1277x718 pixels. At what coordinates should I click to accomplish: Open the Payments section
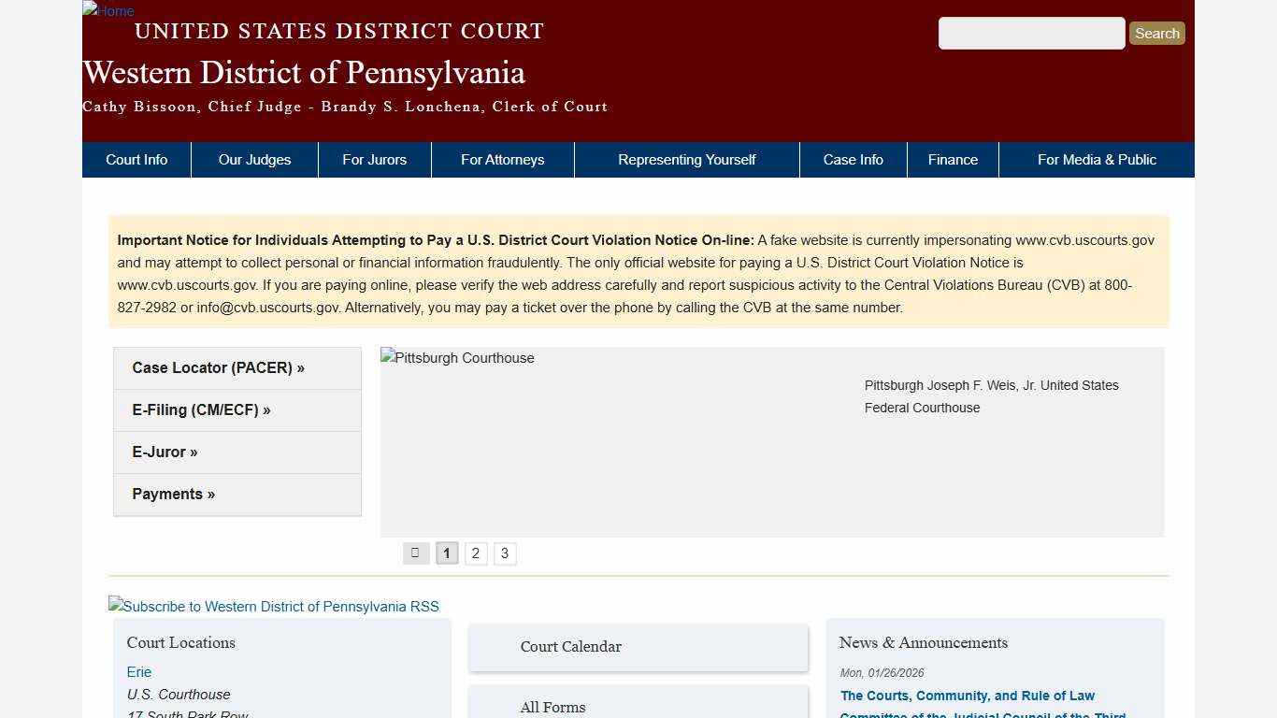pyautogui.click(x=173, y=494)
